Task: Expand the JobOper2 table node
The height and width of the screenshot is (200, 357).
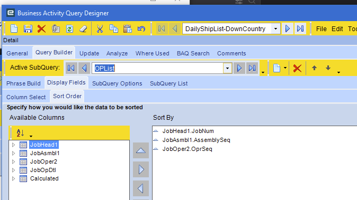Action: [13, 161]
